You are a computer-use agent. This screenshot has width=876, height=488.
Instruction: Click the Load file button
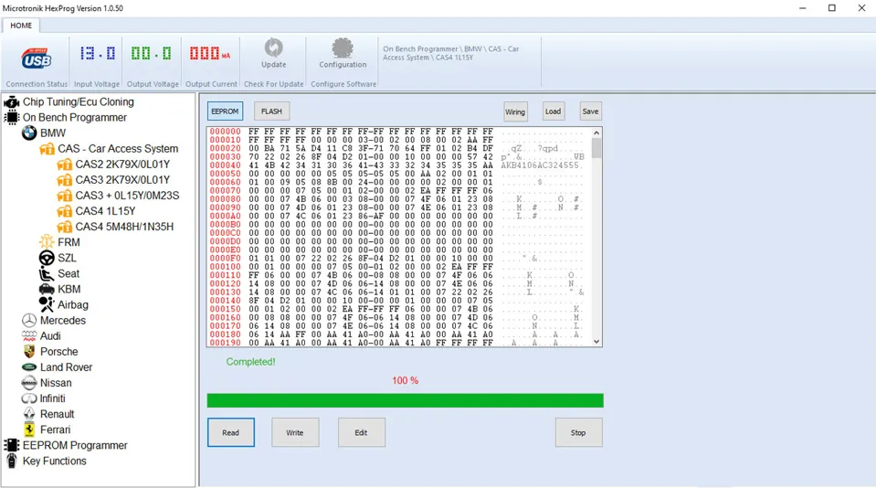(553, 111)
